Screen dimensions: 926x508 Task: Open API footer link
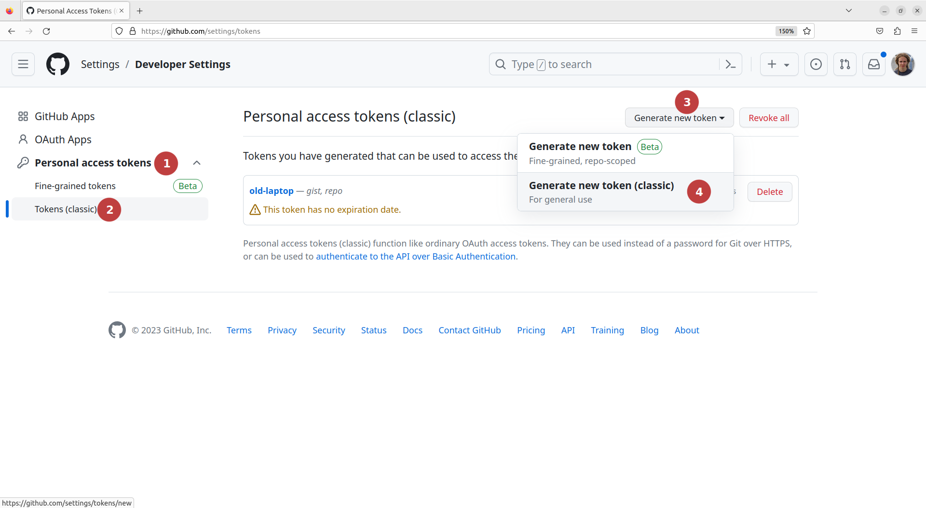click(x=568, y=330)
